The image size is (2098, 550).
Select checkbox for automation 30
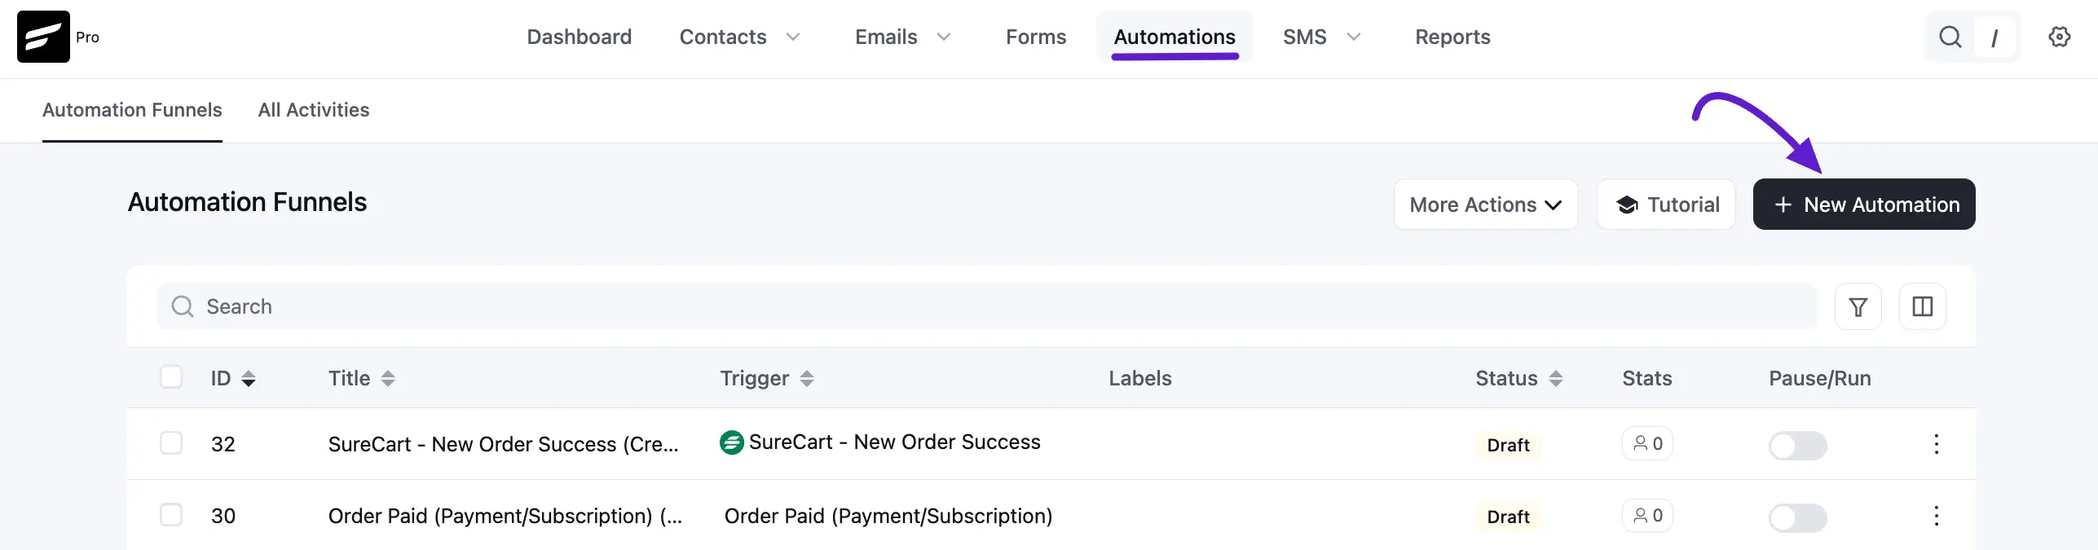click(x=171, y=514)
